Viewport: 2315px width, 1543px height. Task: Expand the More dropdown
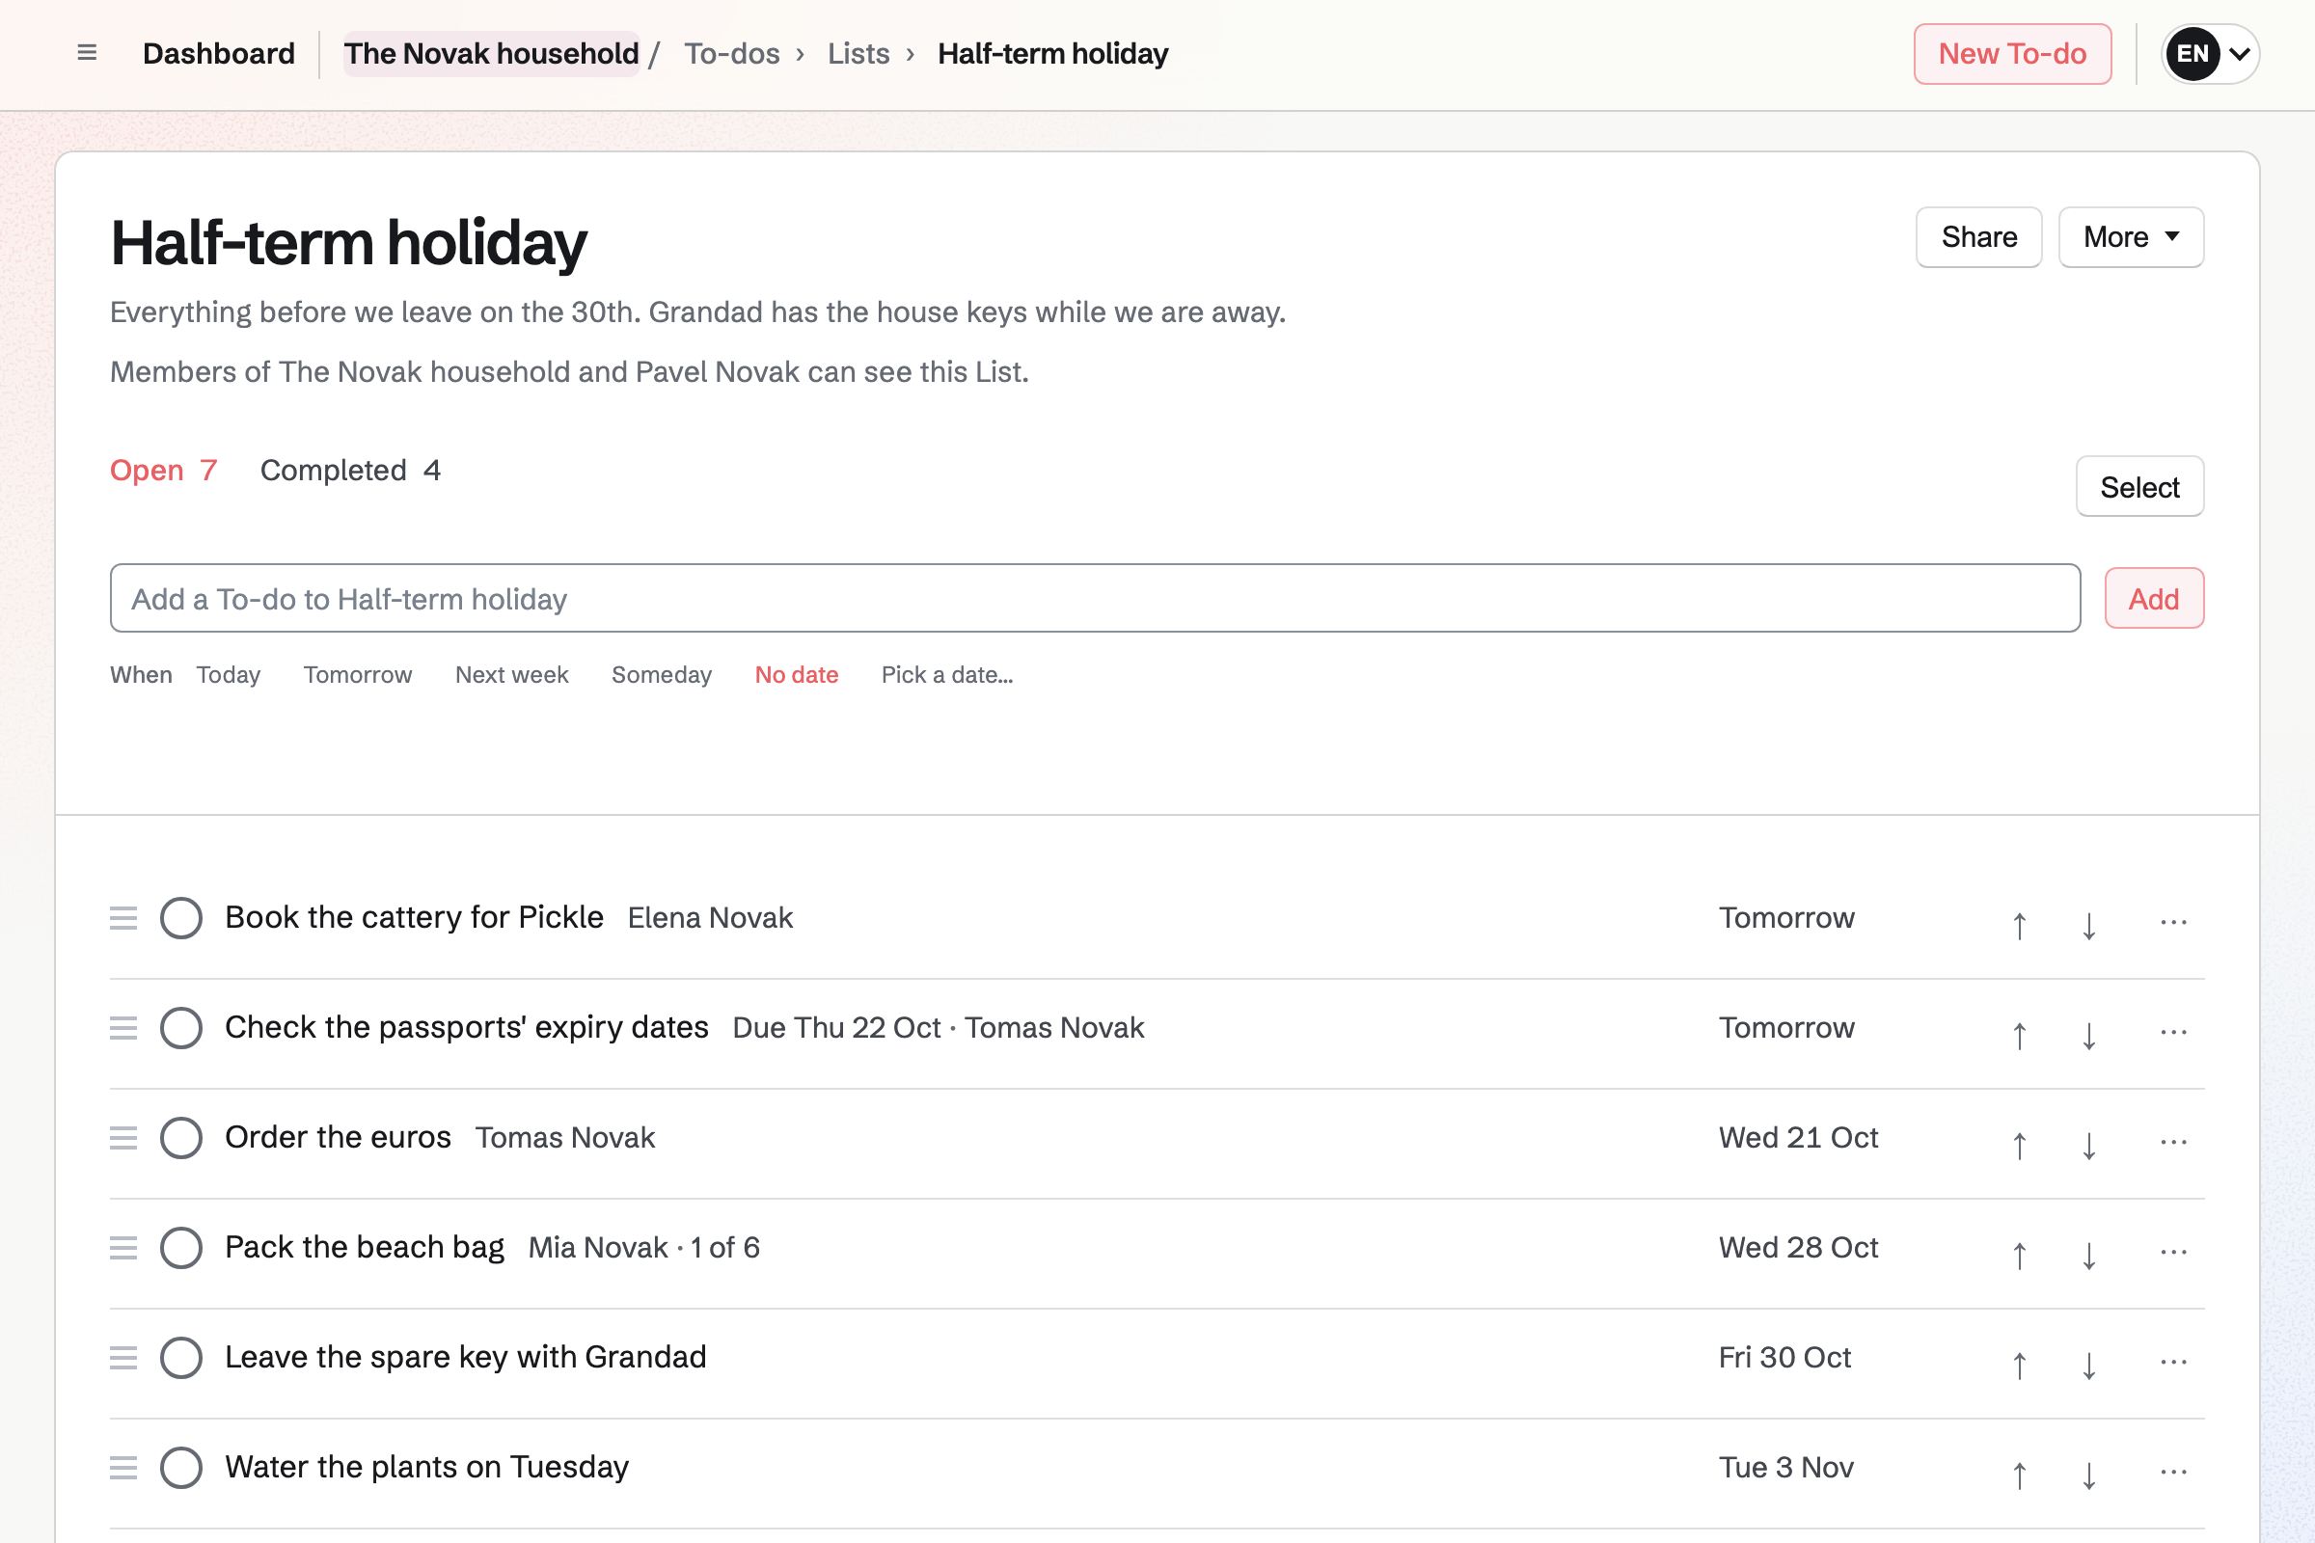pyautogui.click(x=2131, y=237)
